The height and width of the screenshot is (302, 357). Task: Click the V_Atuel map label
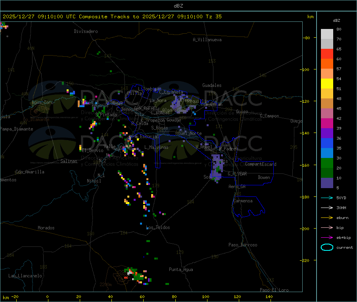point(204,147)
